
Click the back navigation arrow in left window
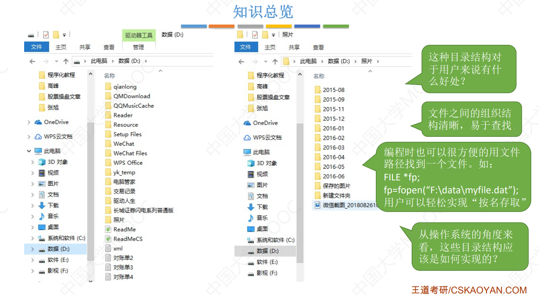[32, 61]
